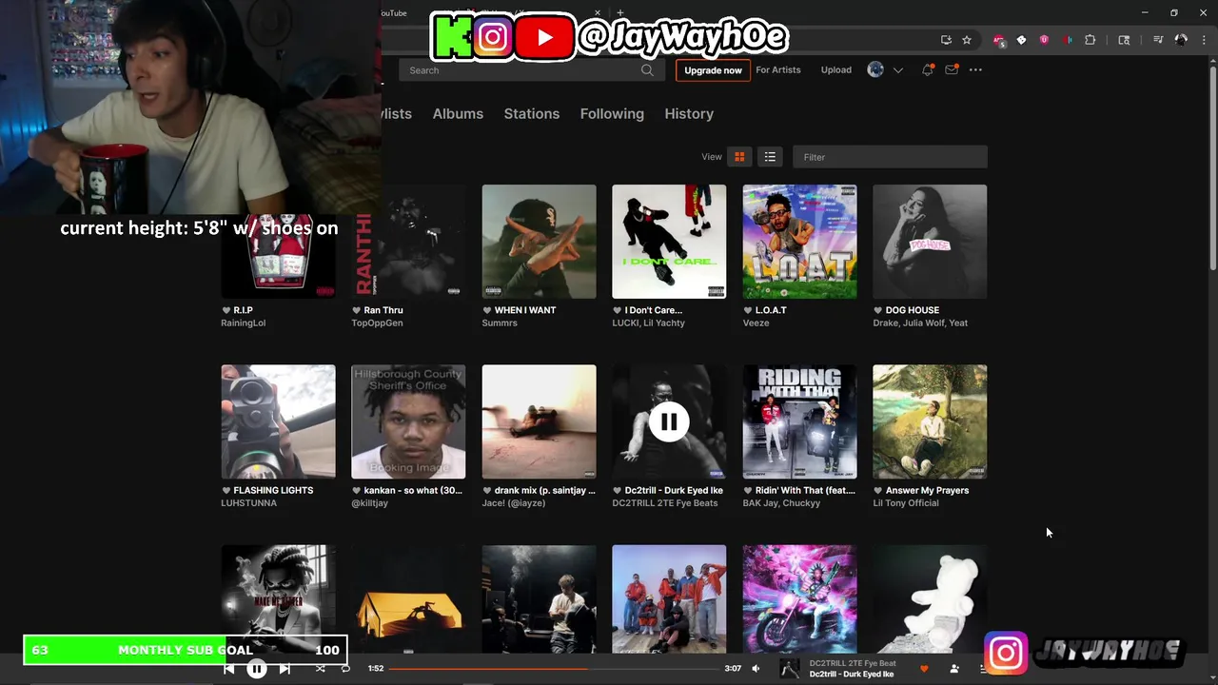Toggle the heart next to WHEN I WANT
This screenshot has width=1218, height=685.
(x=487, y=310)
